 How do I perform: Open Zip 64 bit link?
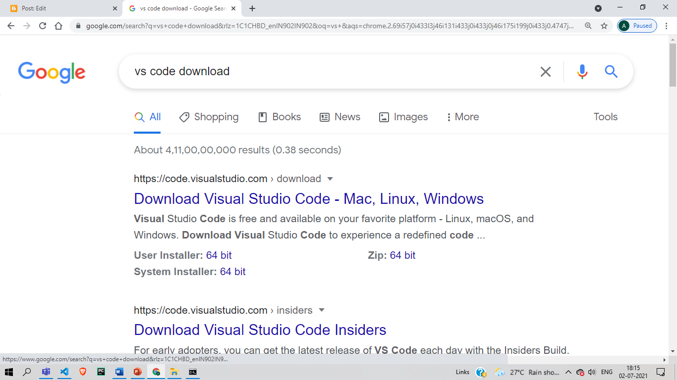(x=403, y=255)
